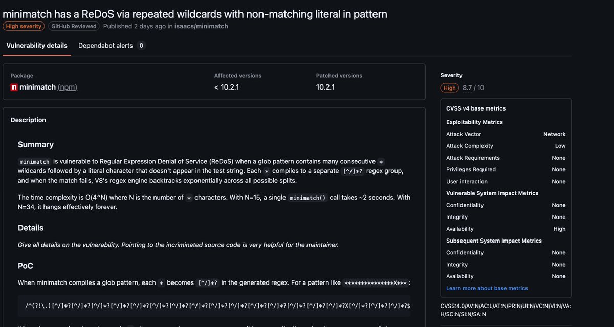Click the High severity label under title

pyautogui.click(x=24, y=26)
